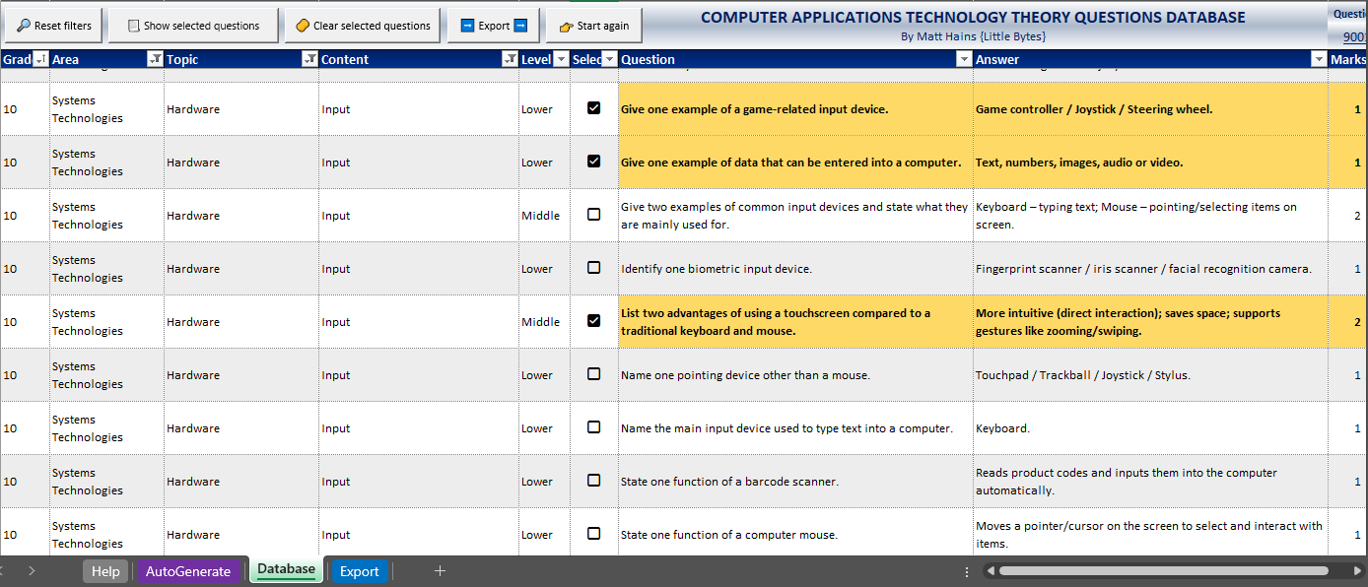Expand the Question column filter dropdown
The width and height of the screenshot is (1368, 587).
click(963, 60)
